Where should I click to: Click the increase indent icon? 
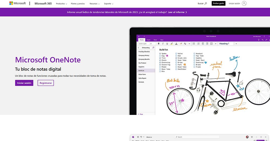207,44
